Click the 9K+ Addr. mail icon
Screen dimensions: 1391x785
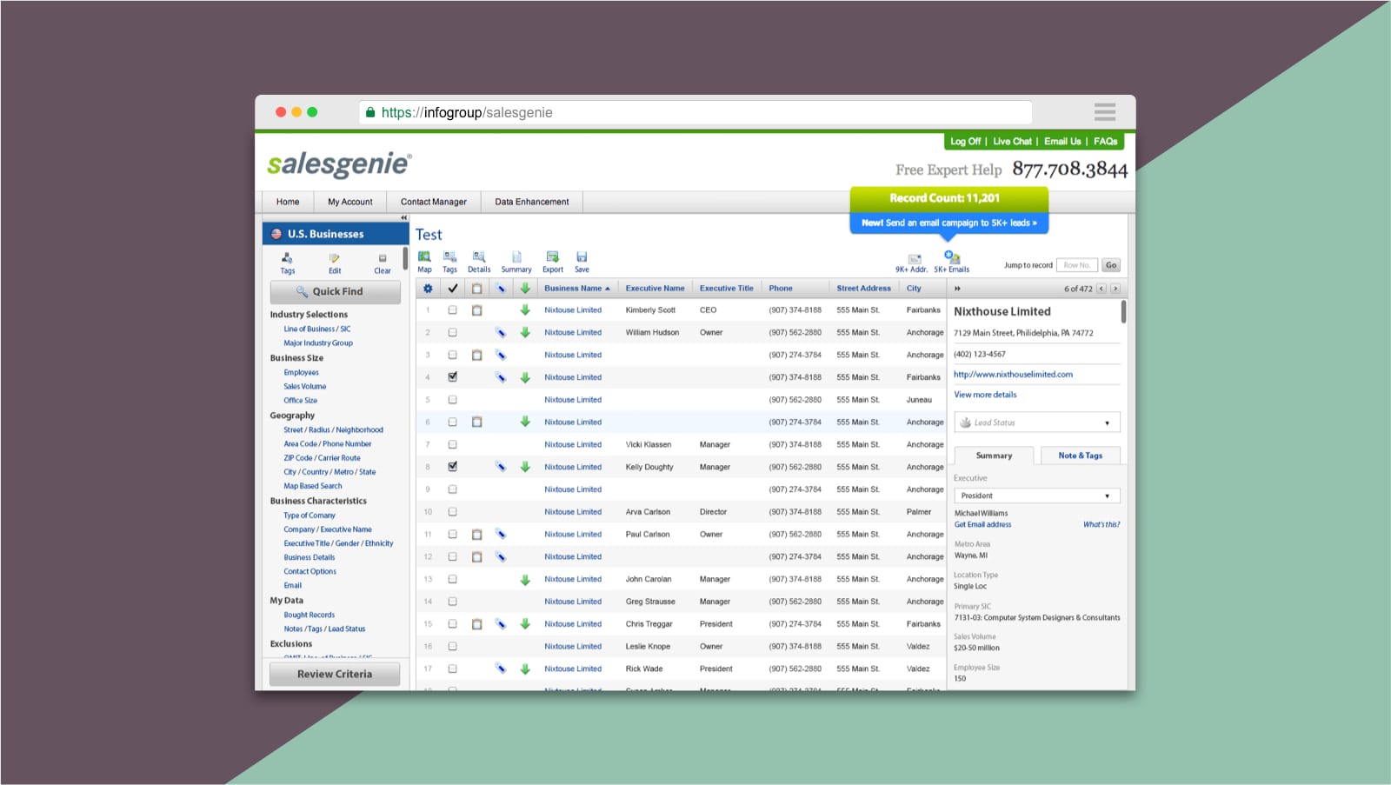(x=915, y=259)
